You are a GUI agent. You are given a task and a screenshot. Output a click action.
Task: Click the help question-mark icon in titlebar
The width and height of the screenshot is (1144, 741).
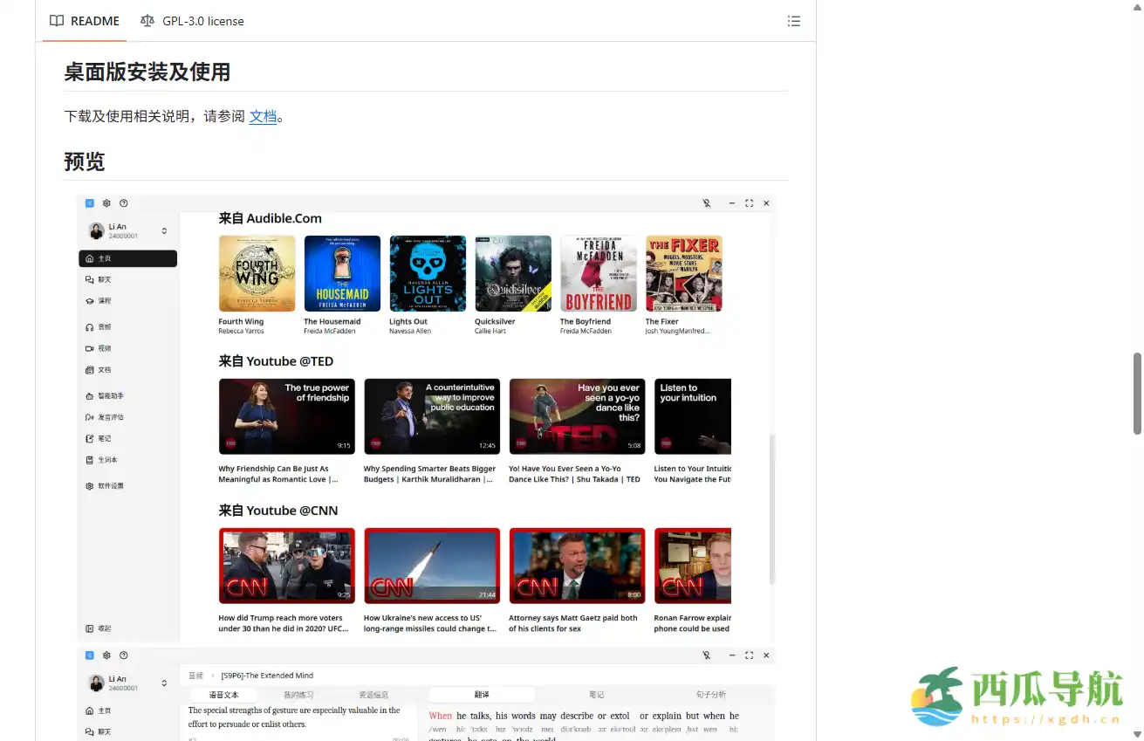click(x=124, y=202)
